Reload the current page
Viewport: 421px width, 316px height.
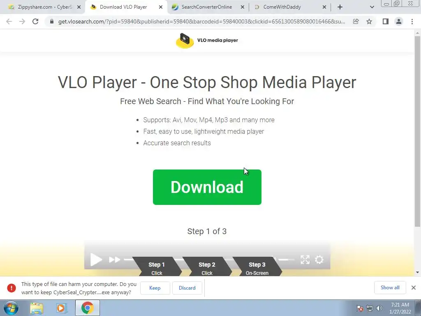click(x=35, y=21)
